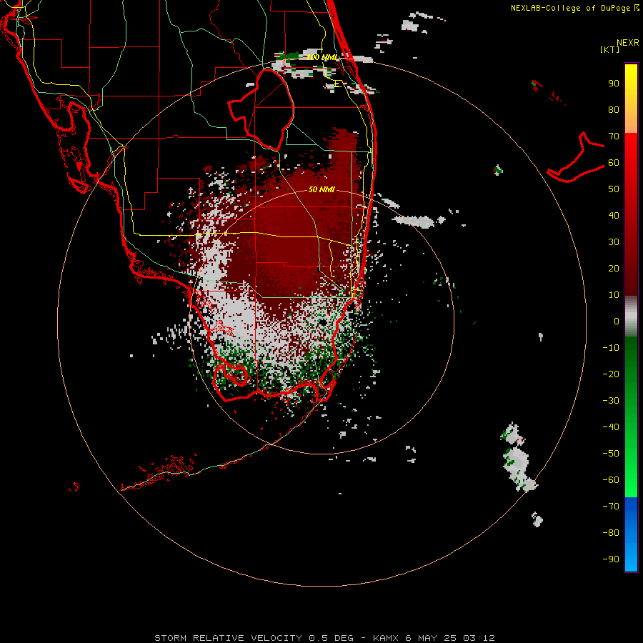Select the -40 value on velocity scale
The image size is (643, 643).
point(611,427)
